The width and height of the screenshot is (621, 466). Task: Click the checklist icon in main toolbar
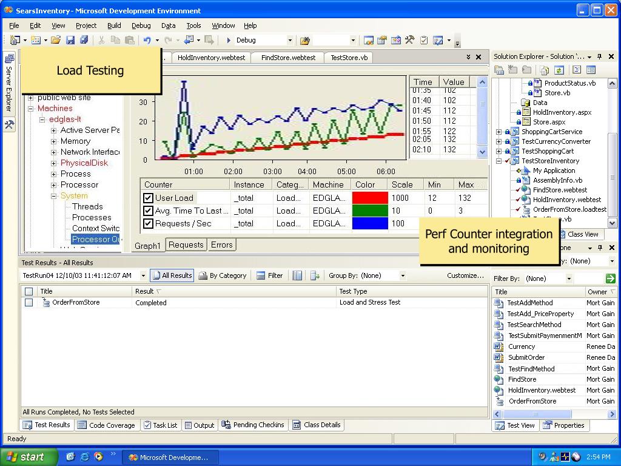point(424,40)
